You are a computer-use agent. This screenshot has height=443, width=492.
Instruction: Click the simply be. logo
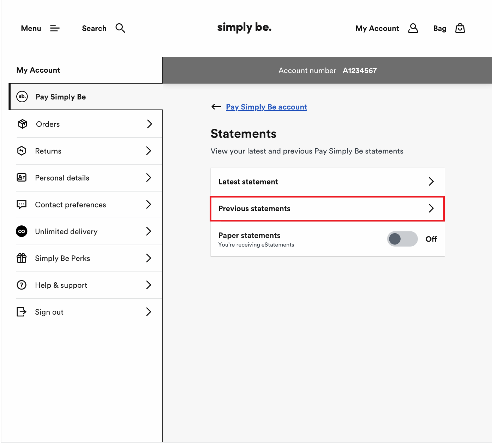pyautogui.click(x=244, y=27)
